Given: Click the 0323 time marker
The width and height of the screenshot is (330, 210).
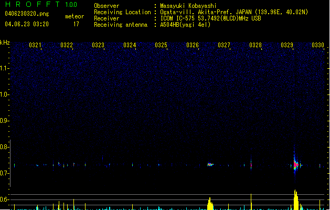Looking at the screenshot, I should pos(98,45).
